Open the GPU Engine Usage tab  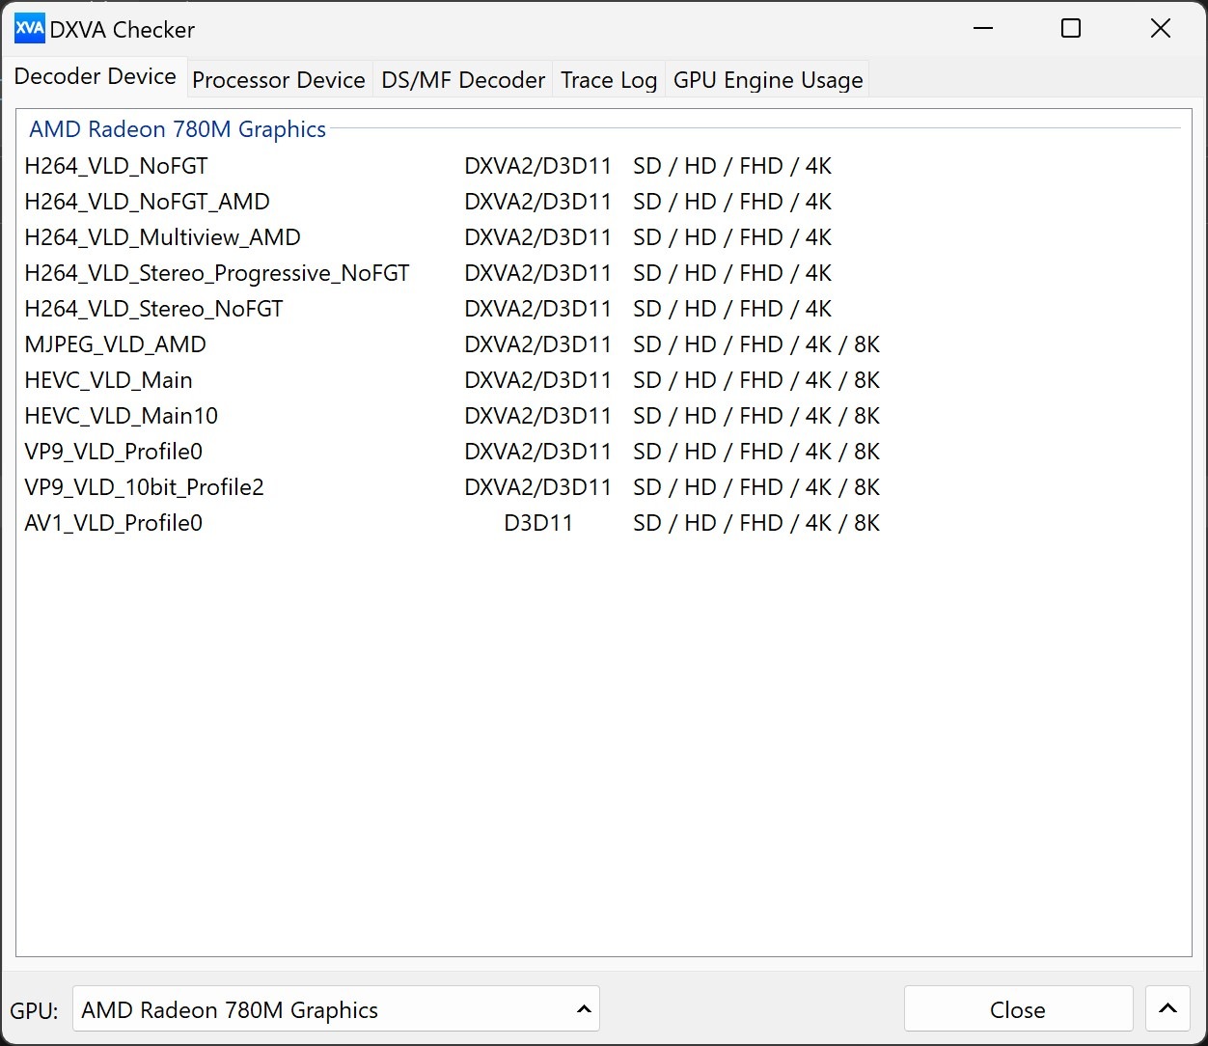(768, 80)
